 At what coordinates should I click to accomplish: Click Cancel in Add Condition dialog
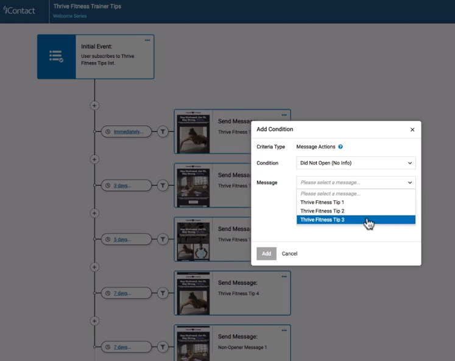[x=289, y=254]
